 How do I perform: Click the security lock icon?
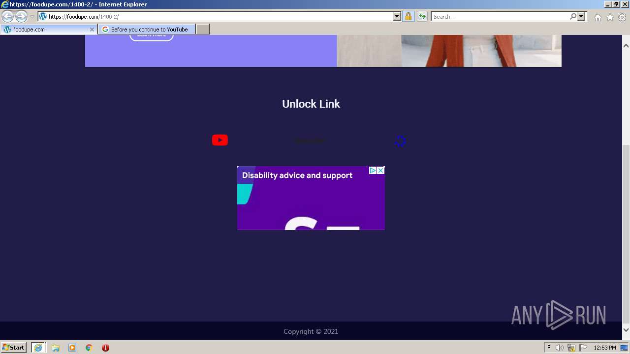408,17
